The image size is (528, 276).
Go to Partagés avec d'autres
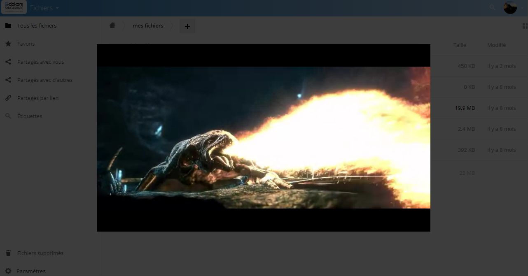[44, 80]
